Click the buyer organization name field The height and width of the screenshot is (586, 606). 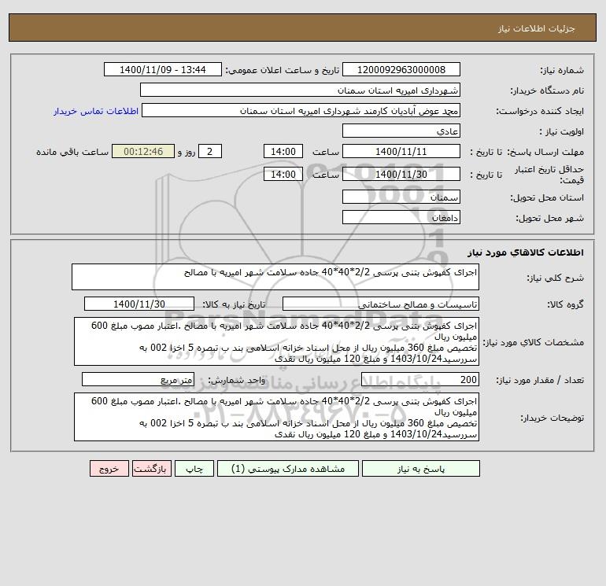(x=300, y=90)
